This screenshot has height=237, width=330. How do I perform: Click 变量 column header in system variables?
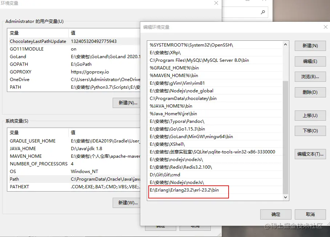pos(38,132)
